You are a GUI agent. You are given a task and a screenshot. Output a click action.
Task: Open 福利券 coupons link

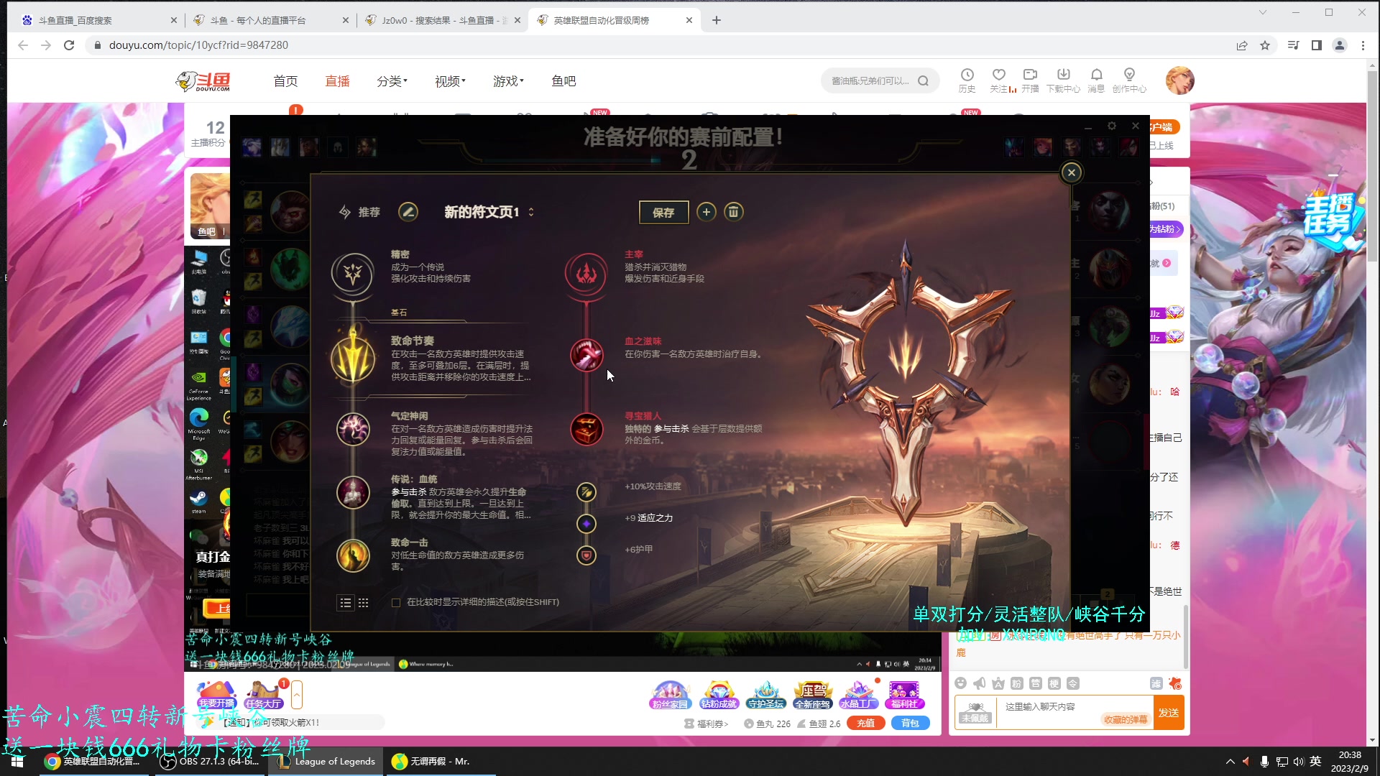pos(707,724)
